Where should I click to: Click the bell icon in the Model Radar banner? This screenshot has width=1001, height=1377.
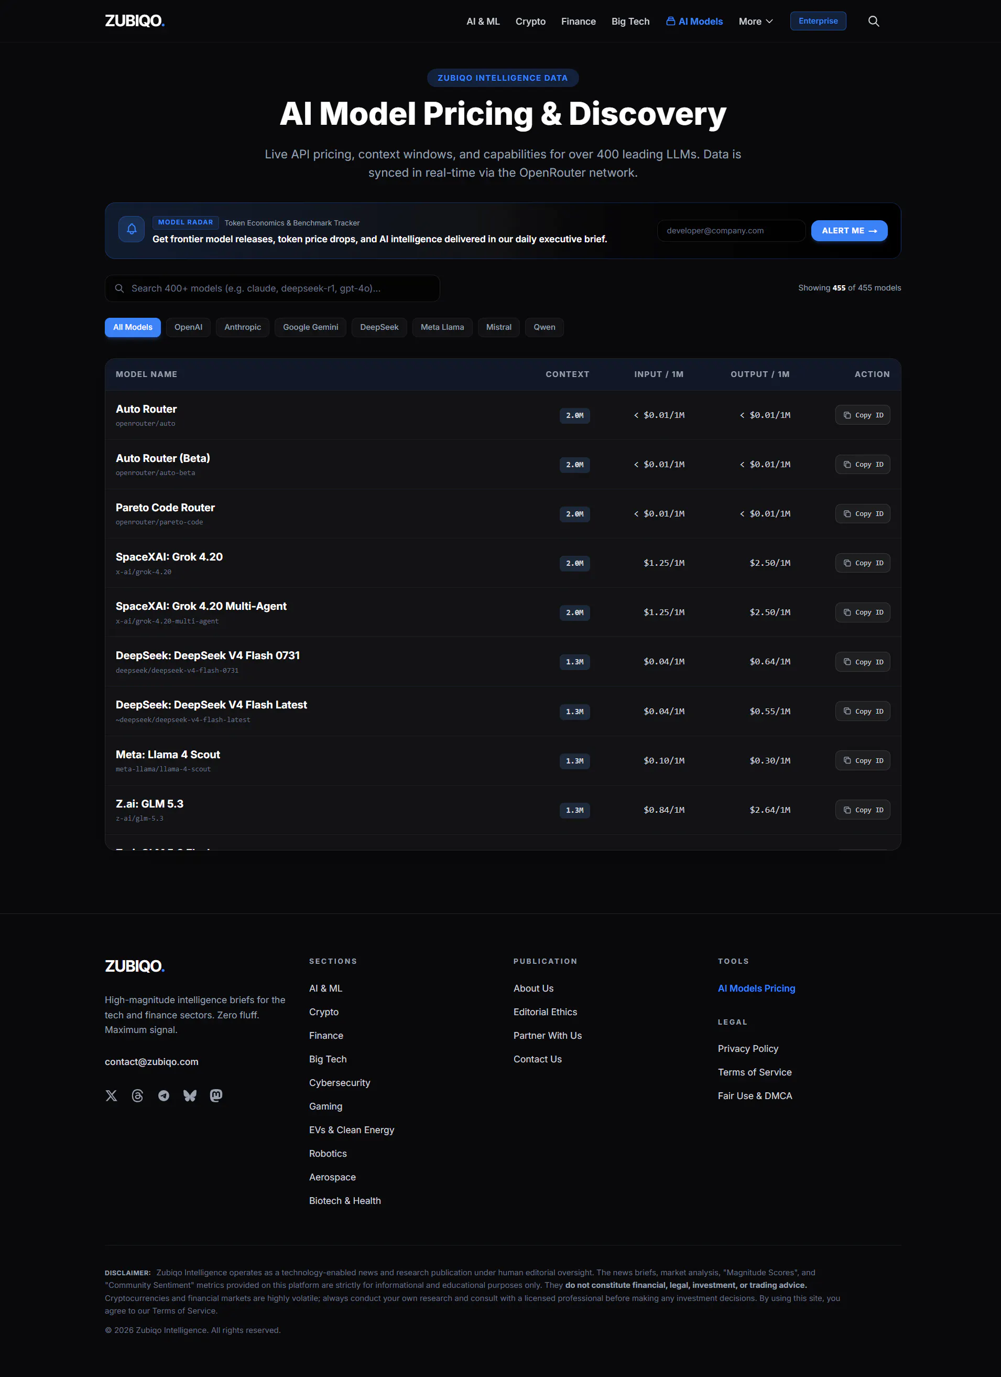132,230
